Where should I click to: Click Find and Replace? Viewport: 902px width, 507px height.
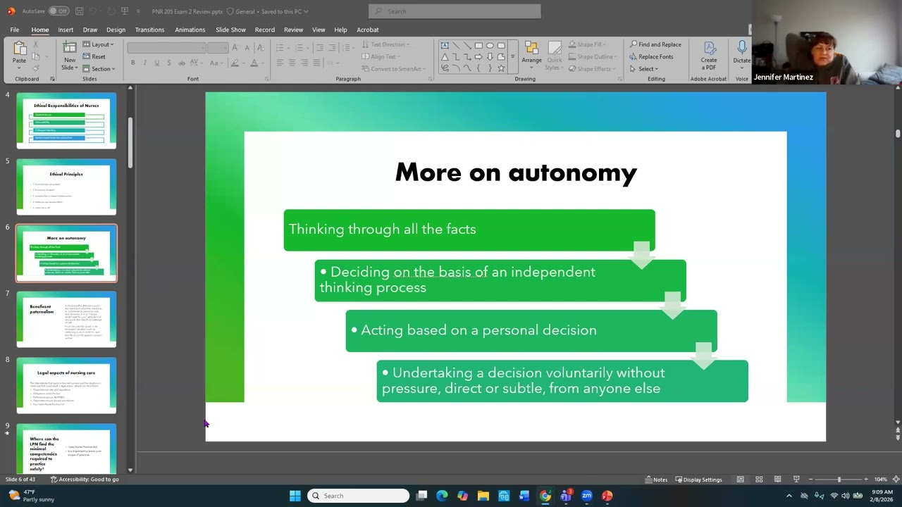[655, 44]
